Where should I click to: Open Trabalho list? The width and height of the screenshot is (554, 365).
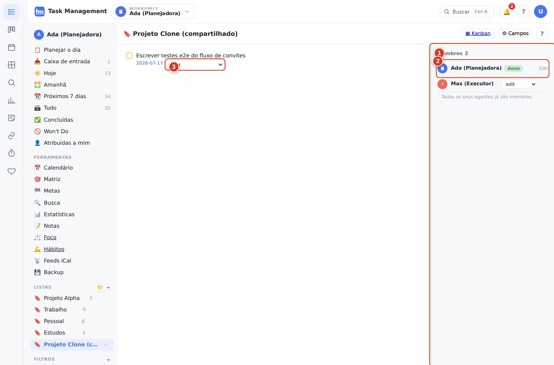point(72,310)
